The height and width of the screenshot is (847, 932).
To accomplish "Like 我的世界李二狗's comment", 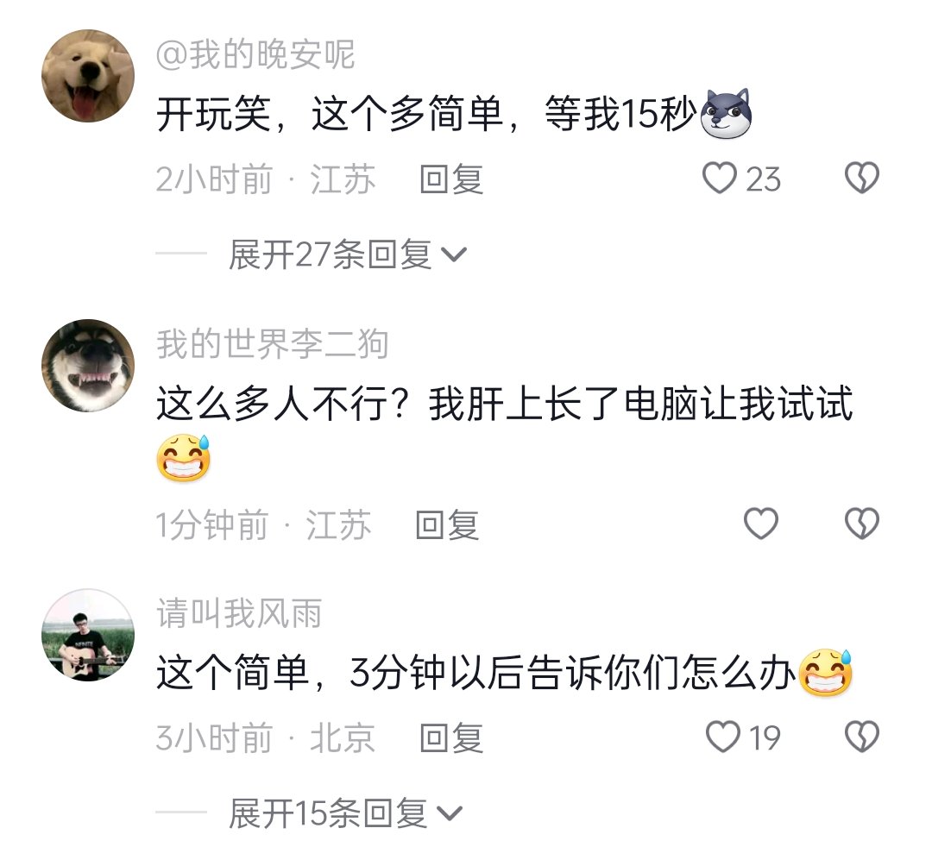I will click(761, 524).
